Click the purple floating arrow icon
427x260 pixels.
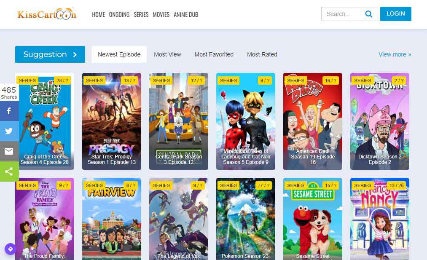(10, 249)
